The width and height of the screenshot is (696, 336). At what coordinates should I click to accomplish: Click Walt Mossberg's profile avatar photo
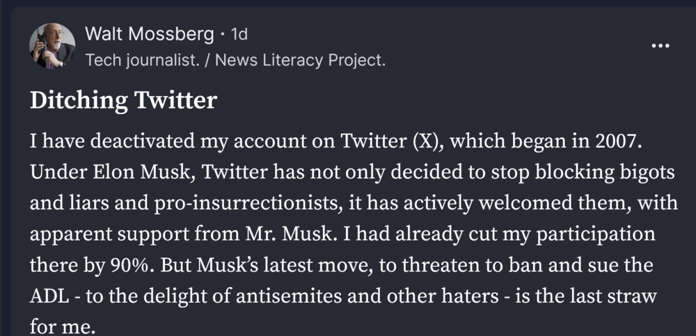52,46
